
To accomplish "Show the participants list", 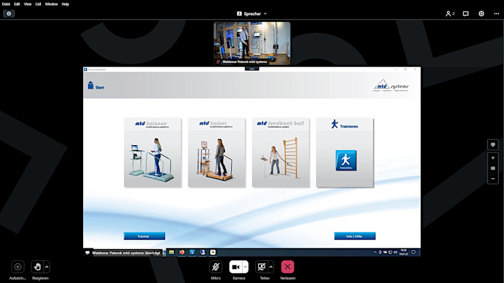I will click(x=450, y=14).
